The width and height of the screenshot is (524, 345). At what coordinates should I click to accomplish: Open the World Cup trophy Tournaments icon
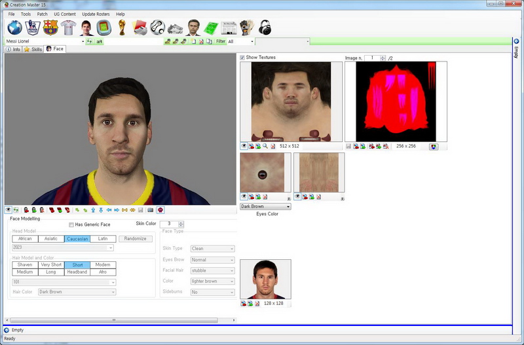point(122,27)
